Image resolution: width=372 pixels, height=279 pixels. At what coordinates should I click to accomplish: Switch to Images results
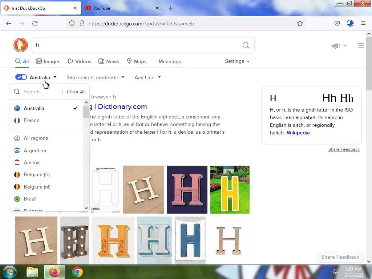pyautogui.click(x=48, y=61)
